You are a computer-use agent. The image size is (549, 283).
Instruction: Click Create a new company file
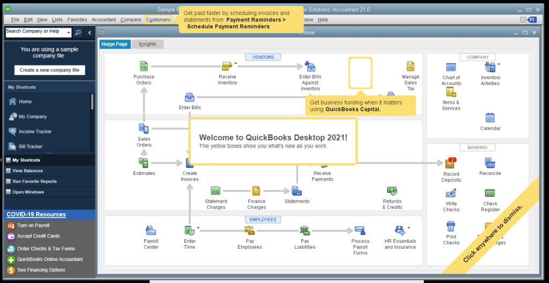(x=49, y=70)
